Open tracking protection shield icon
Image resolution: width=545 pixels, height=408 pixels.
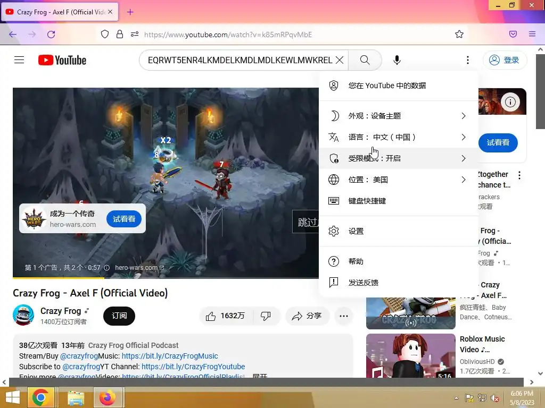[x=105, y=34]
